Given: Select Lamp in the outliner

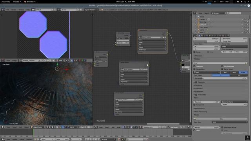Looking at the screenshot, I should click(202, 30).
